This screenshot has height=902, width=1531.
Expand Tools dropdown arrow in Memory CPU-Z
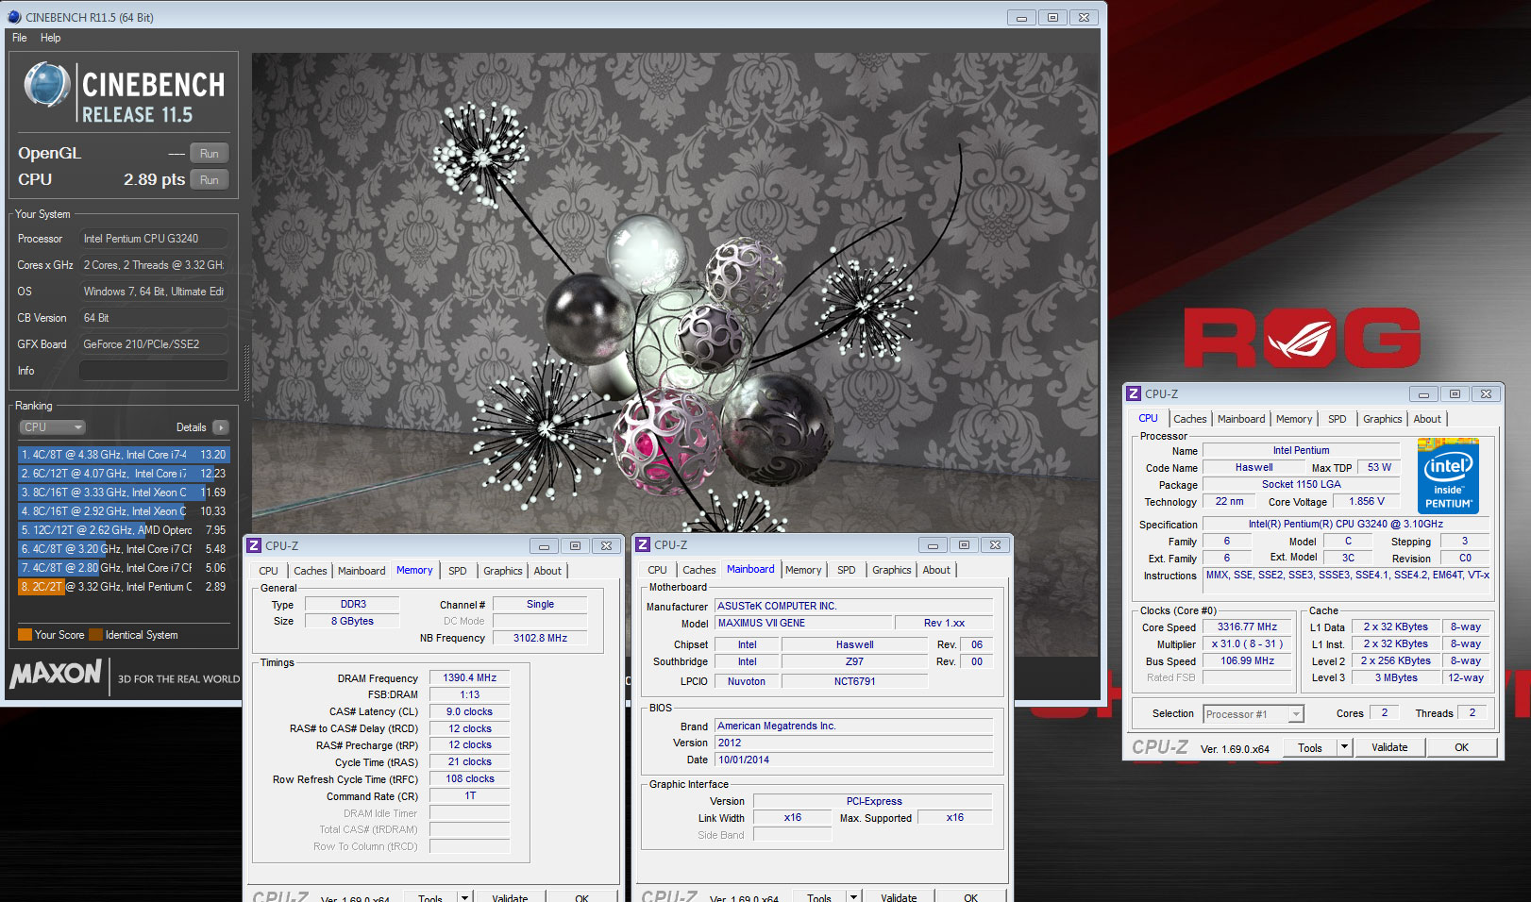pyautogui.click(x=465, y=897)
